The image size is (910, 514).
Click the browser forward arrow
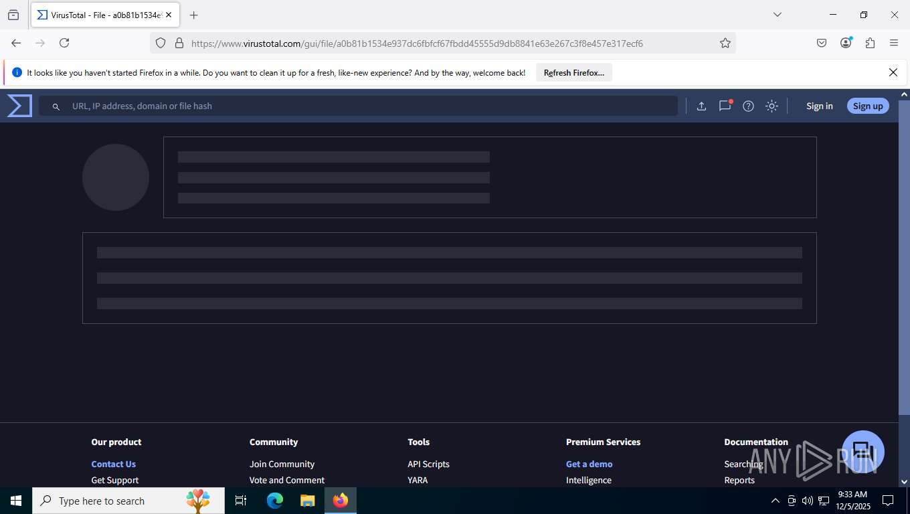pyautogui.click(x=40, y=43)
